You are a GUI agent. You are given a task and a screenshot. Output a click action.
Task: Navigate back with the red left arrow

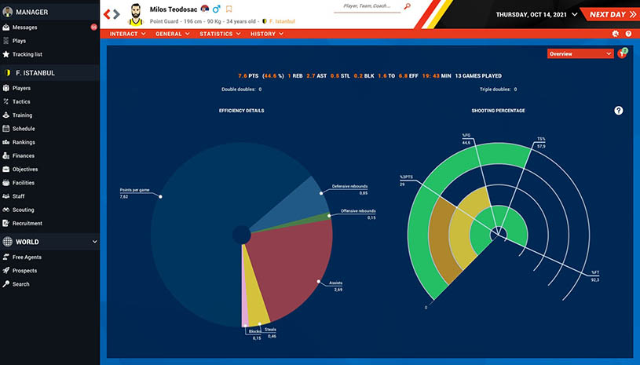pyautogui.click(x=108, y=13)
